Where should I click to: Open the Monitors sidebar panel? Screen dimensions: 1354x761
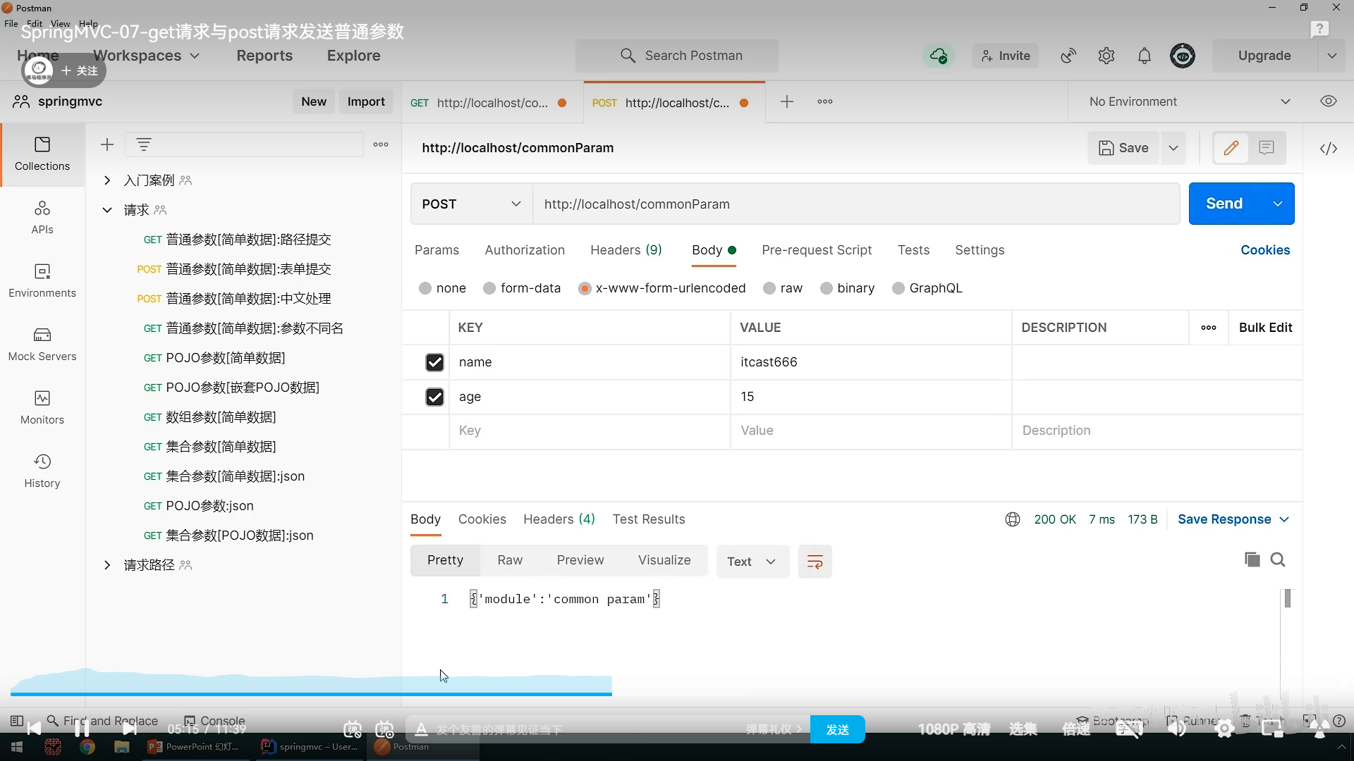42,407
